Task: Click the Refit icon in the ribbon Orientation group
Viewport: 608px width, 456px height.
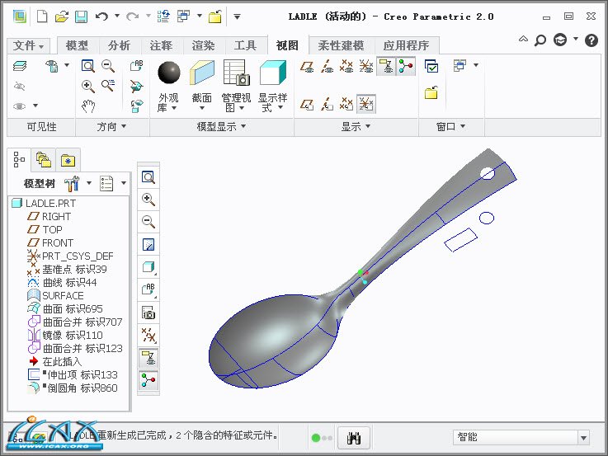Action: pyautogui.click(x=88, y=66)
